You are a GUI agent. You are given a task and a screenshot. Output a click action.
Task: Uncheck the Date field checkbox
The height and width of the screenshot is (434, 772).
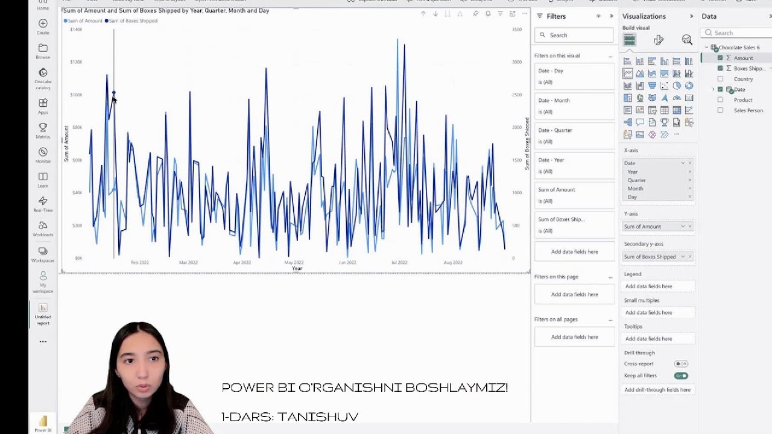tap(720, 89)
